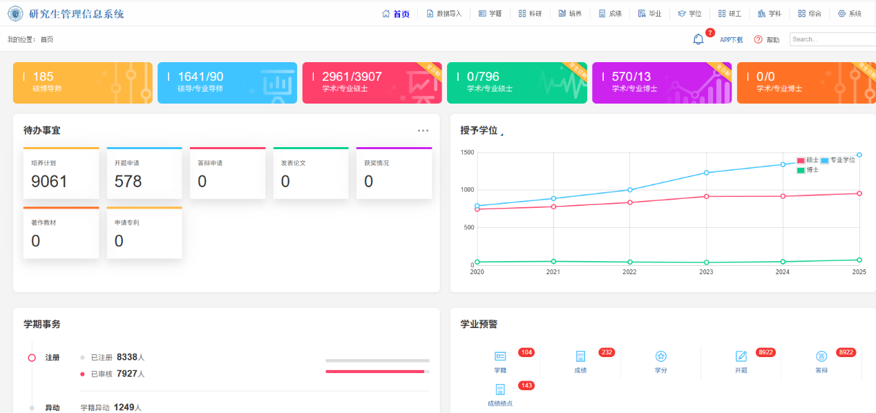876x413 pixels.
Task: Click the 答辩 warning icon
Action: click(x=821, y=356)
